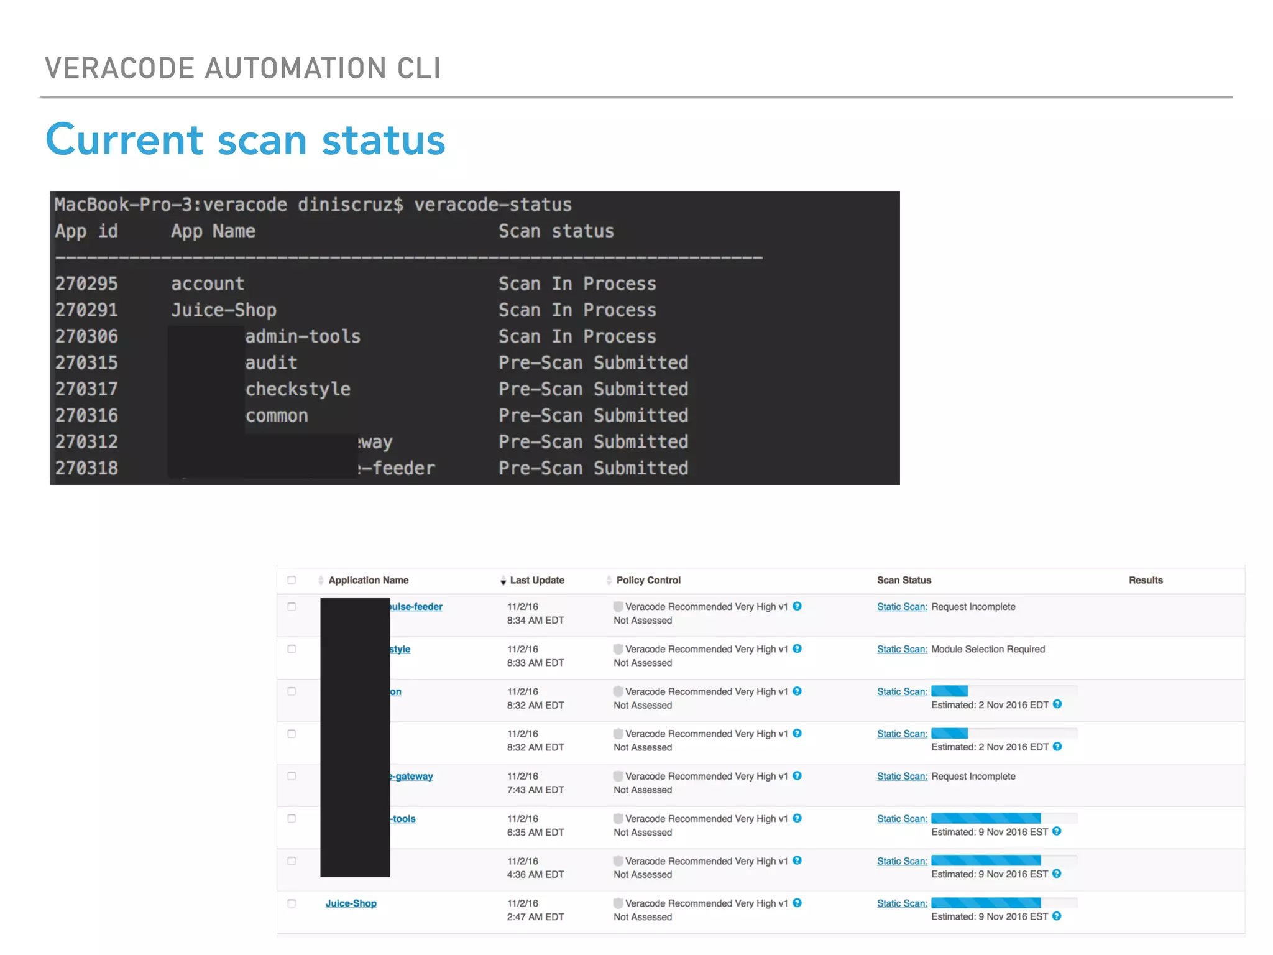1273x955 pixels.
Task: Open policy help icon in 8:34 AM row
Action: click(797, 606)
